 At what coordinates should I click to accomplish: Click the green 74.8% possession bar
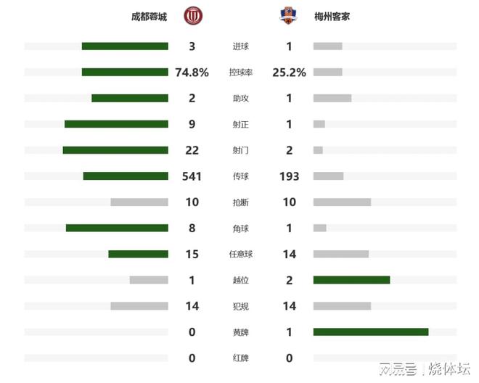click(x=125, y=73)
